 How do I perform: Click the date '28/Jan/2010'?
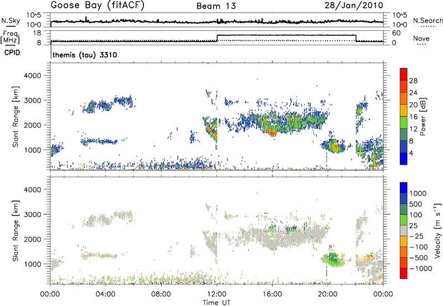(x=354, y=5)
